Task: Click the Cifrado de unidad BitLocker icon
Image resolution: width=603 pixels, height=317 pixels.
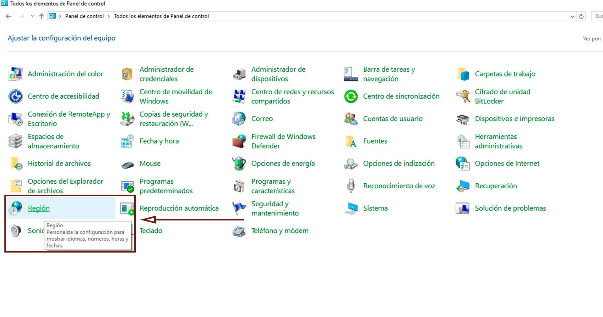Action: [463, 96]
